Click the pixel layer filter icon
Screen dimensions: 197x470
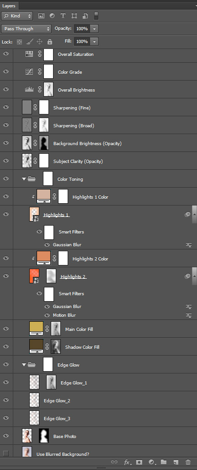pyautogui.click(x=41, y=16)
